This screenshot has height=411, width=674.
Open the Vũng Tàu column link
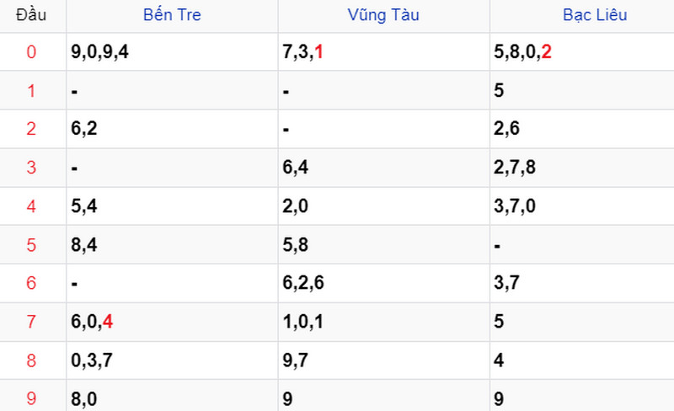pyautogui.click(x=383, y=15)
